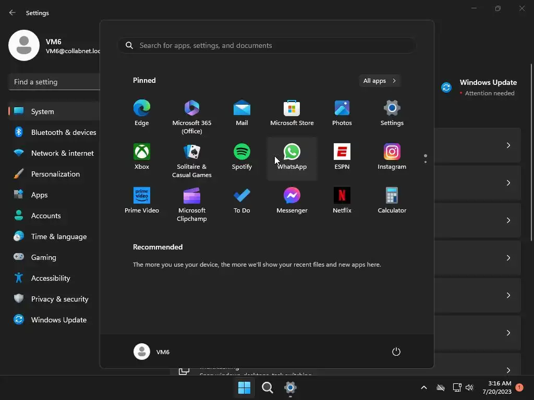
Task: Launch Microsoft 365 (Office) app
Action: coord(192,117)
